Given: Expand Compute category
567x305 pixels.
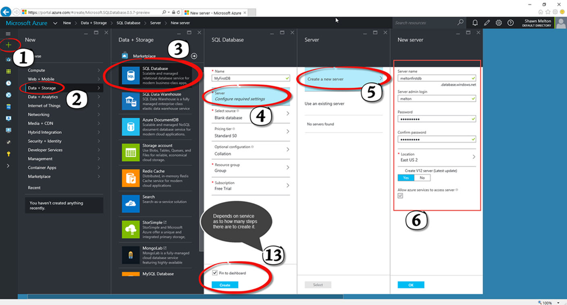Looking at the screenshot, I should [x=64, y=70].
